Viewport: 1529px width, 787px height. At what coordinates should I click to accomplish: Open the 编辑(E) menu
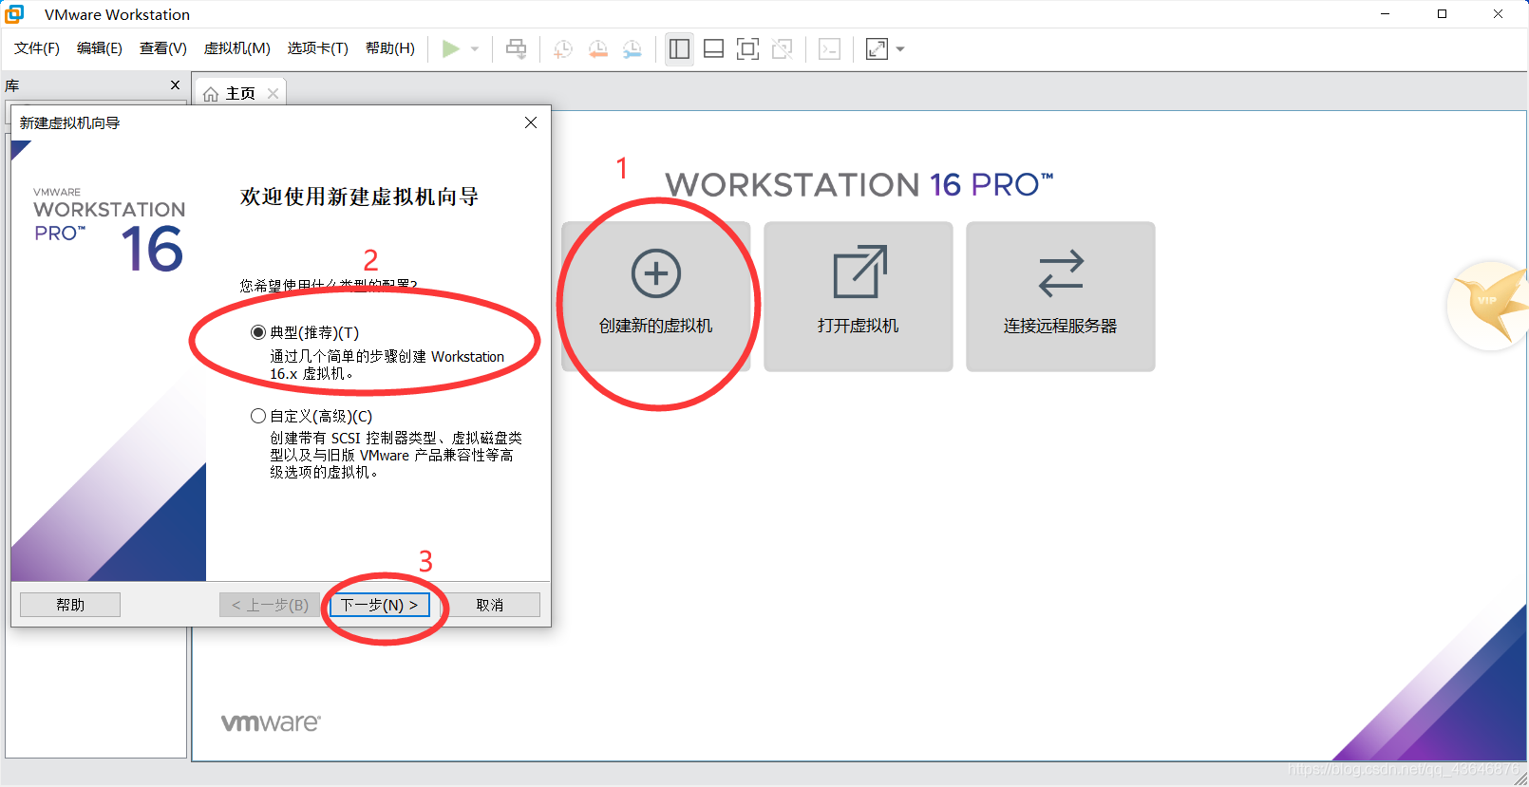pos(100,48)
